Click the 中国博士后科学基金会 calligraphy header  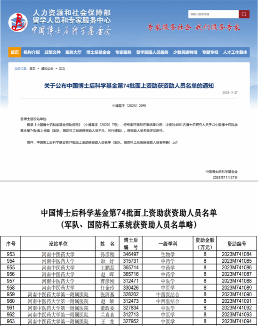click(72, 31)
